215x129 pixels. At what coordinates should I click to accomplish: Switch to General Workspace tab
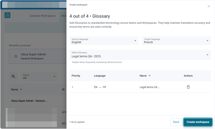pos(42,16)
